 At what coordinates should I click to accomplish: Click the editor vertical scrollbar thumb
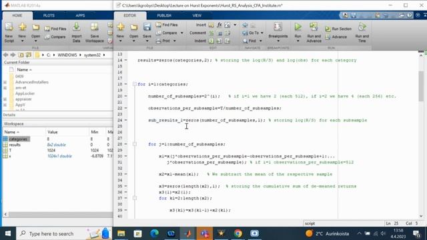[421, 86]
